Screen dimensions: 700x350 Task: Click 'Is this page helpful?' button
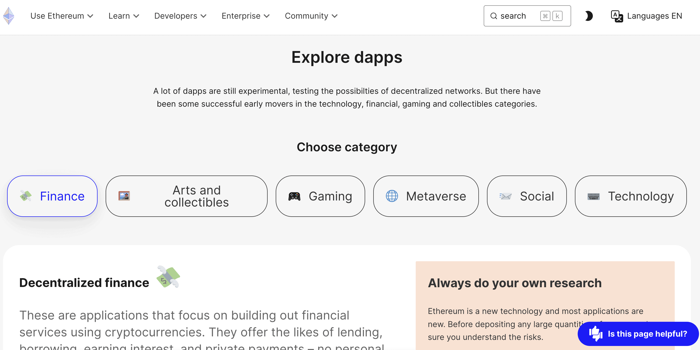(x=647, y=334)
